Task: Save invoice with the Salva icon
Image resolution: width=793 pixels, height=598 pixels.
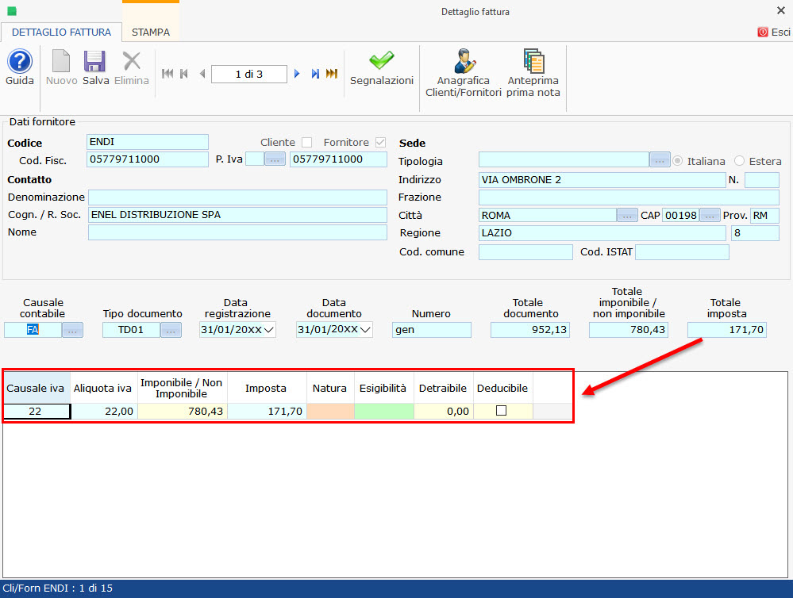Action: pos(94,61)
